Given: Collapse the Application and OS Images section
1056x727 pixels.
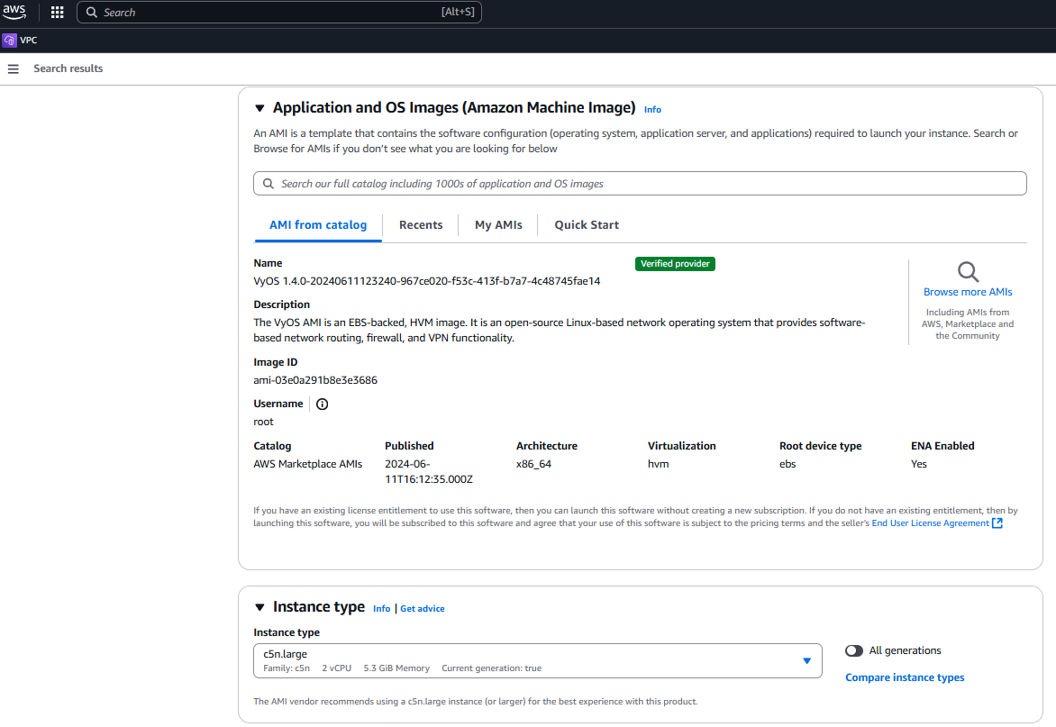Looking at the screenshot, I should coord(259,107).
